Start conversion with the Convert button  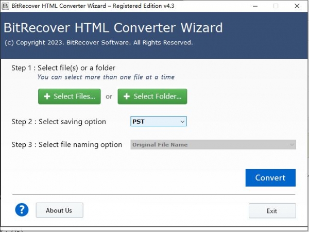coord(270,178)
